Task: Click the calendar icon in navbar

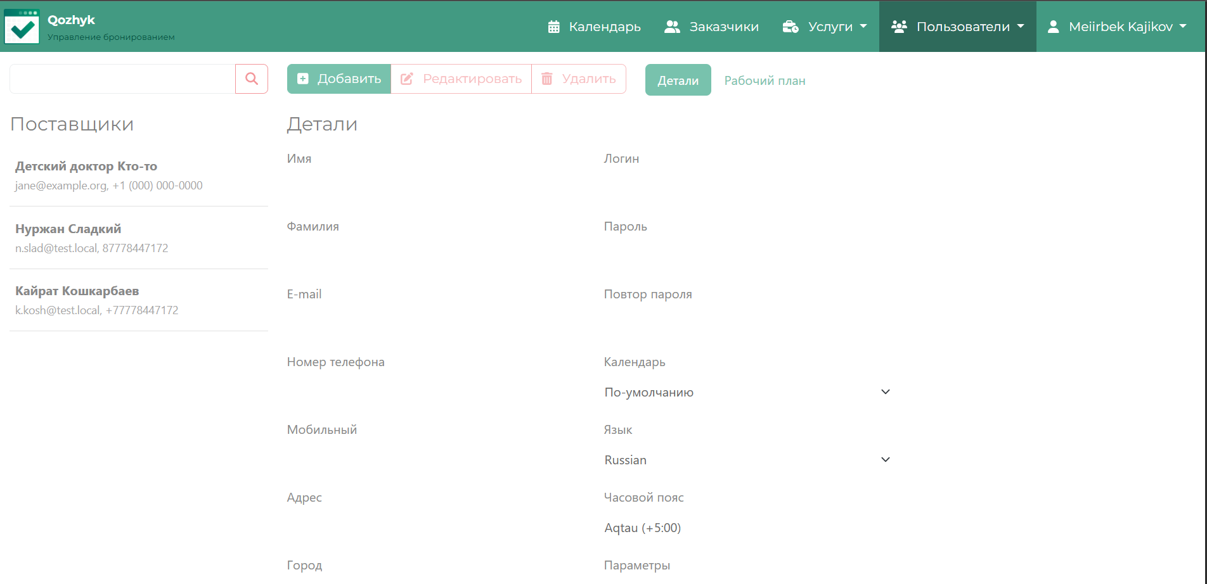Action: pos(553,27)
